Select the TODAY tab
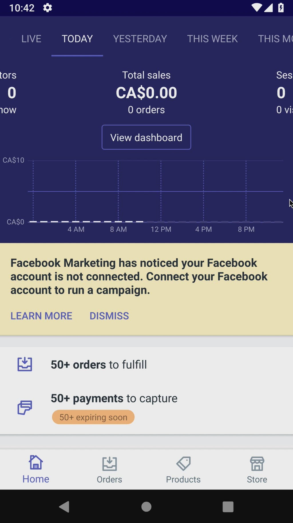Screen dimensions: 293x523 point(77,39)
